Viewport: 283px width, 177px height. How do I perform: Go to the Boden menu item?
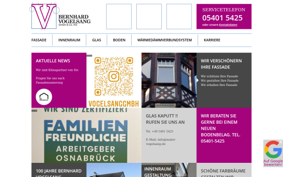tap(119, 40)
